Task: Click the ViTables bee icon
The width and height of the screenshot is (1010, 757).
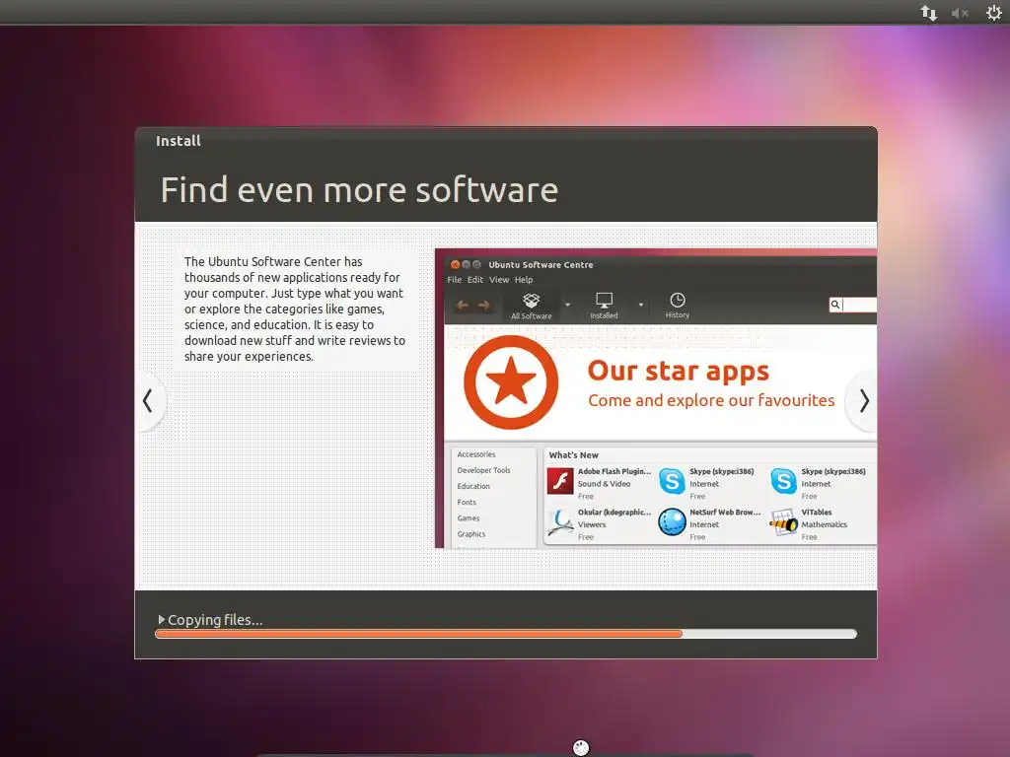Action: tap(784, 522)
